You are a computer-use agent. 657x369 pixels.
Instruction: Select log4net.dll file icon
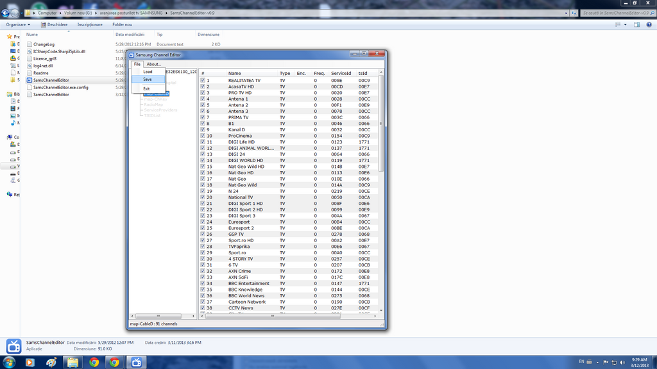[x=30, y=66]
